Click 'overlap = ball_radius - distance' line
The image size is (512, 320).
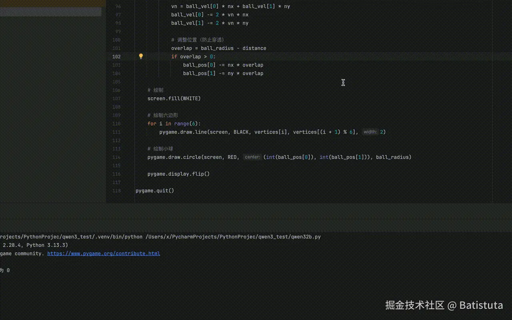[x=218, y=48]
